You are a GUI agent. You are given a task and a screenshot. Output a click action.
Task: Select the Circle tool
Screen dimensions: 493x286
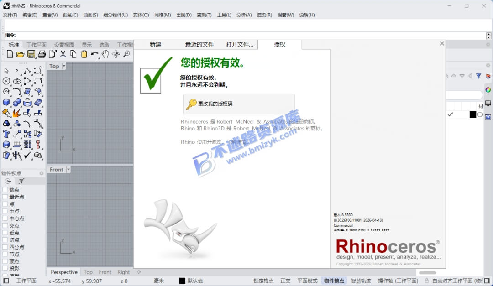(6, 81)
